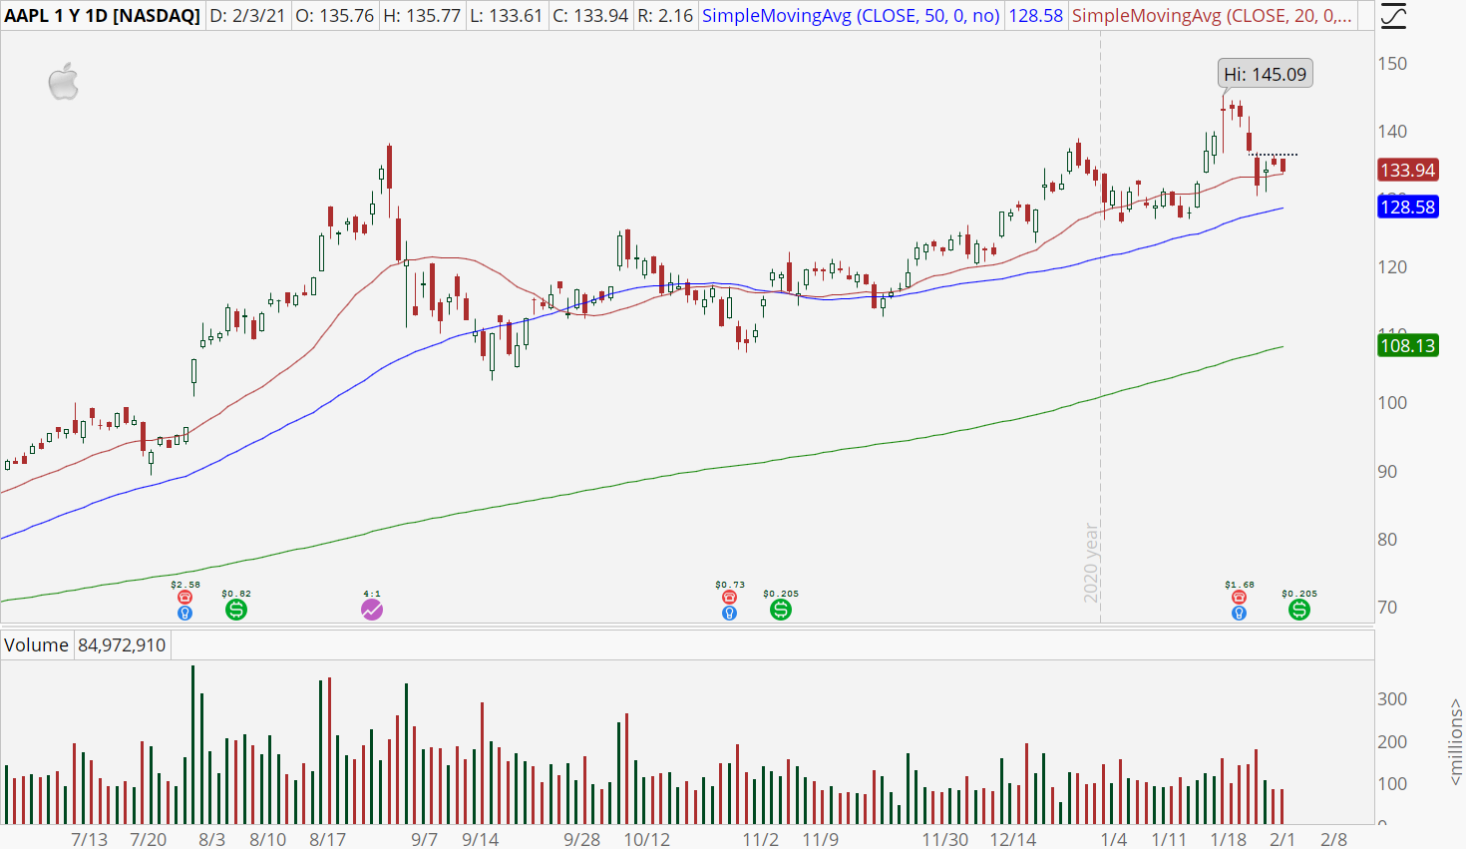1466x849 pixels.
Task: Click the 9/14 date on the time axis
Action: click(x=480, y=839)
